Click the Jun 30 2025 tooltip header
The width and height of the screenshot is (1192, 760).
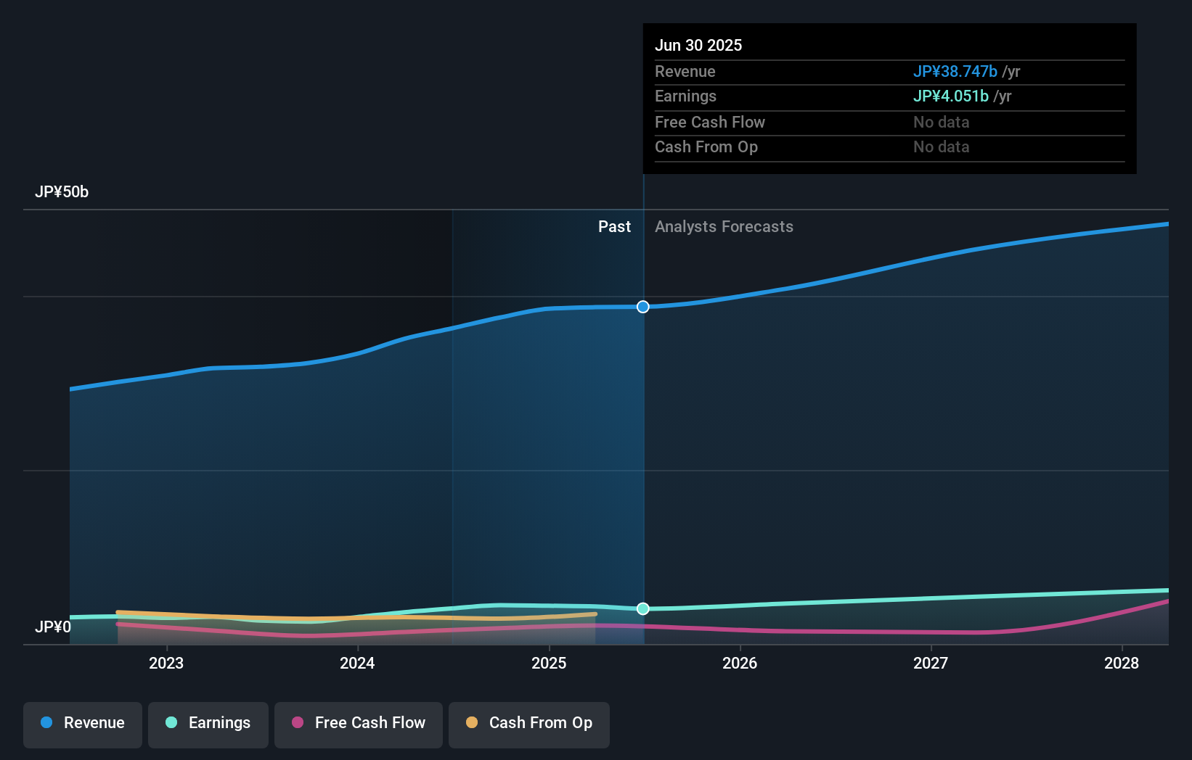coord(698,45)
